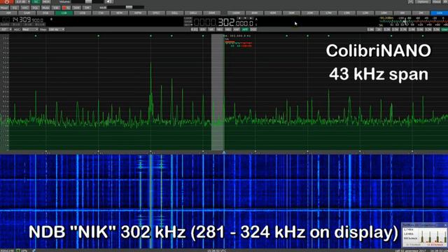Click the grey filter passband on the spectrum
The height and width of the screenshot is (252, 448).
218,92
